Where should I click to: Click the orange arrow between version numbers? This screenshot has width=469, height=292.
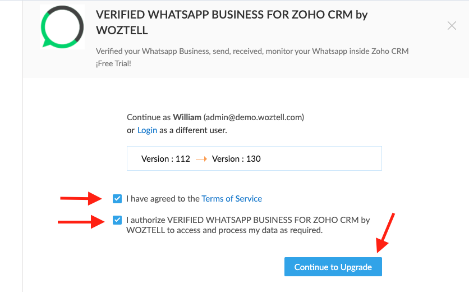click(x=201, y=159)
